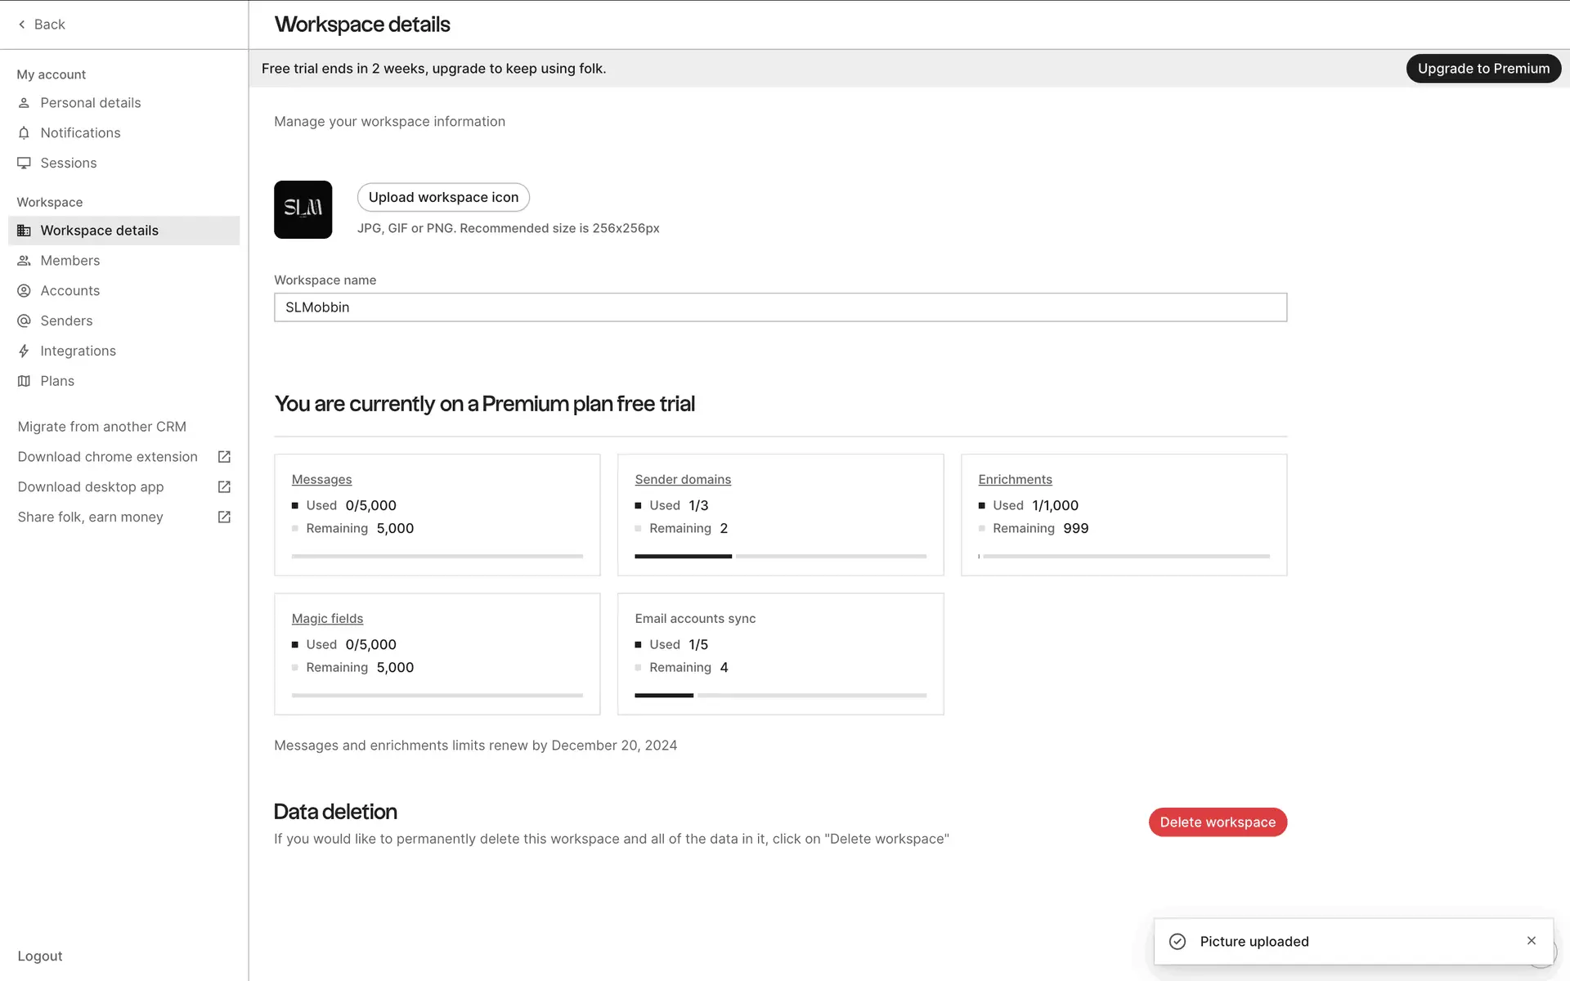Click the Upload workspace icon button
Image resolution: width=1570 pixels, height=981 pixels.
tap(443, 197)
